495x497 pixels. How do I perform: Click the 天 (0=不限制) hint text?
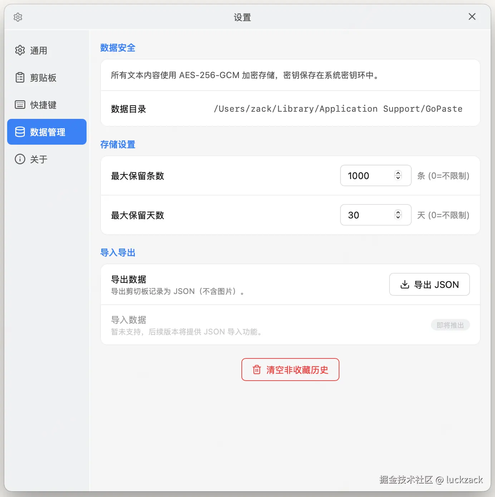pos(443,215)
